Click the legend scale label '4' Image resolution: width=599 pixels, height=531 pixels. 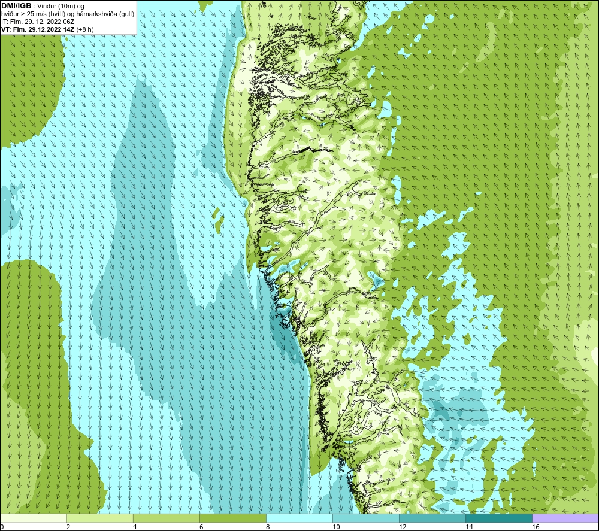pos(135,527)
